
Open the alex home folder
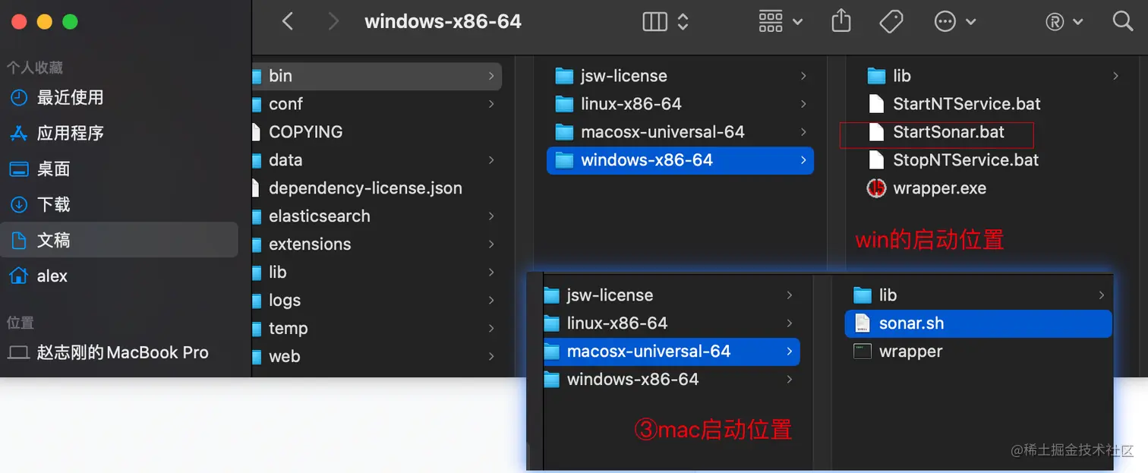point(119,276)
